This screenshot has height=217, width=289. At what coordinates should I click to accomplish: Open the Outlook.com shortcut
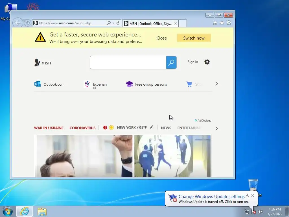click(49, 84)
